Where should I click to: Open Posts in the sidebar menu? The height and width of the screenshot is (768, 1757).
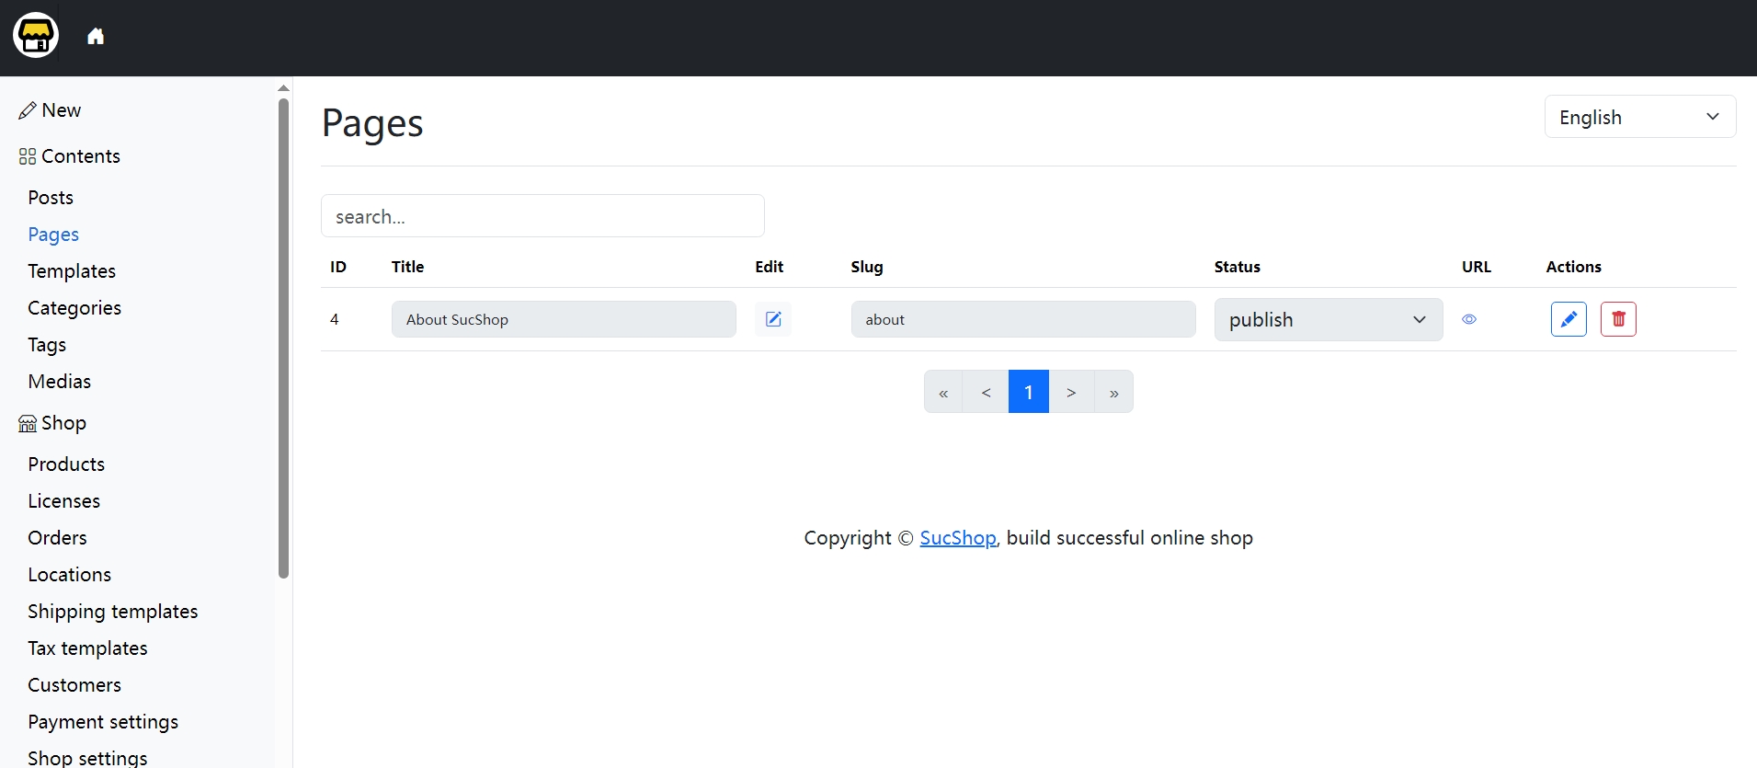click(51, 198)
